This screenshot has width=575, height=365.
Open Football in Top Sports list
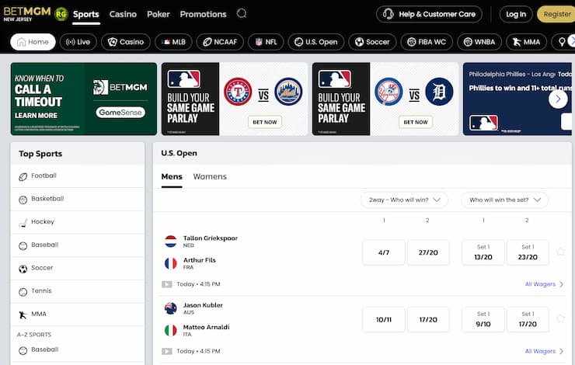point(78,176)
